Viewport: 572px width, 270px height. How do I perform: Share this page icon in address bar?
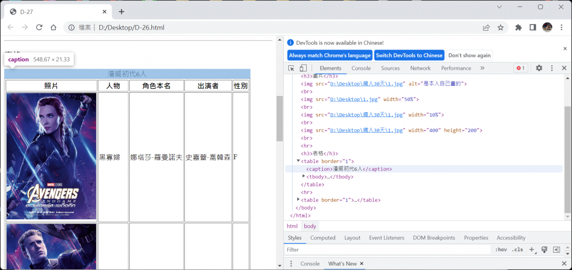point(487,27)
